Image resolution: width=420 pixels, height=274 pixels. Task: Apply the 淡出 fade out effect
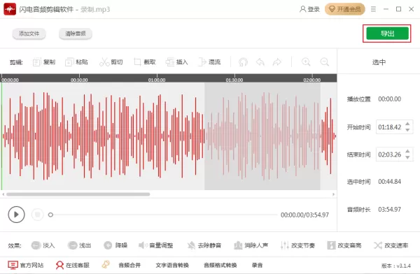coord(79,245)
